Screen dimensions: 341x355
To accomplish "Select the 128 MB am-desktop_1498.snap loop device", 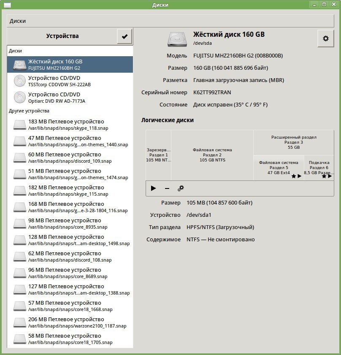I will click(x=70, y=240).
